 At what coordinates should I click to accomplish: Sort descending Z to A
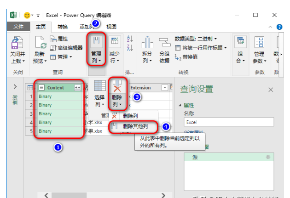pos(130,48)
